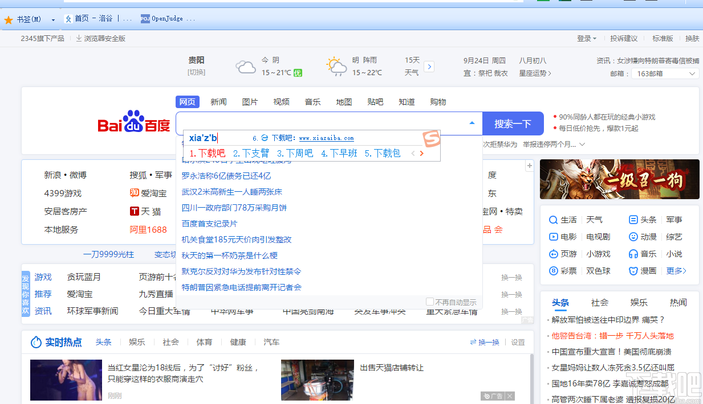Image resolution: width=703 pixels, height=404 pixels.
Task: Click the Baidu logo
Action: click(134, 122)
